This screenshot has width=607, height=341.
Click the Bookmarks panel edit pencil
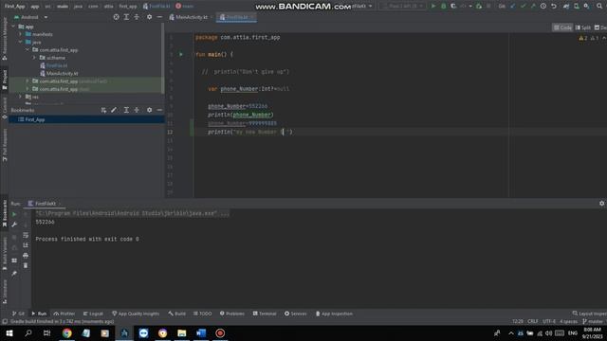tap(114, 110)
